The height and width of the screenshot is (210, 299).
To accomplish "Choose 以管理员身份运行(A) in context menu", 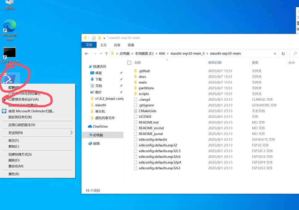I will coord(23,99).
